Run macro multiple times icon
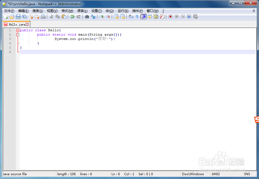 click(189, 17)
